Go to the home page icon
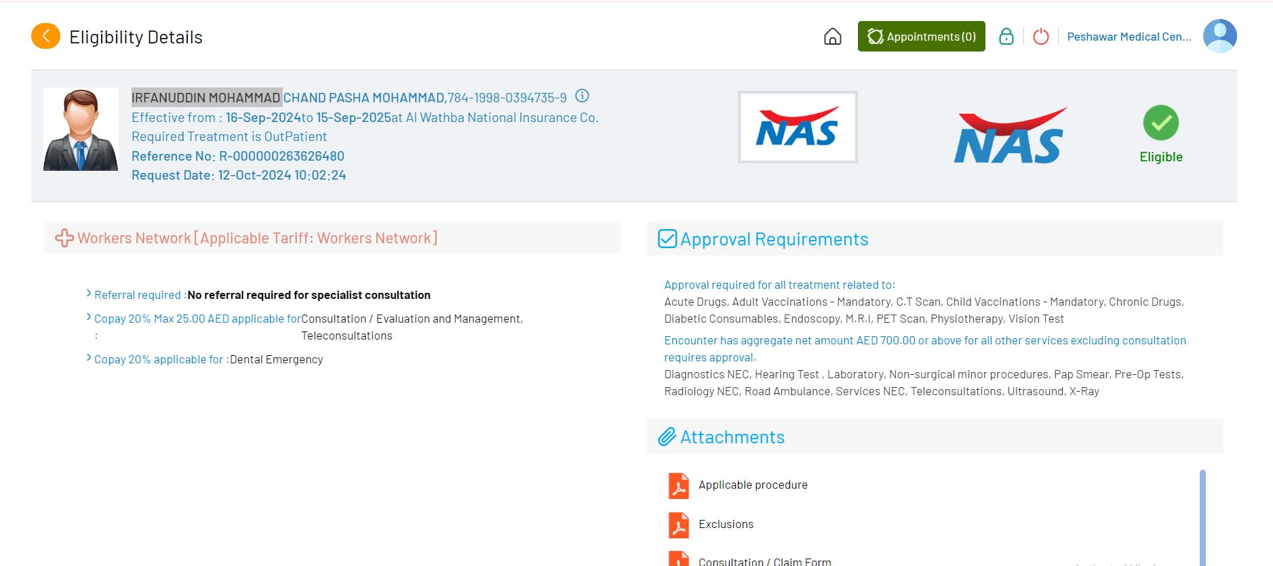1273x566 pixels. point(832,37)
